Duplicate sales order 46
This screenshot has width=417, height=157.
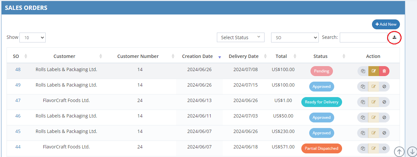click(363, 118)
